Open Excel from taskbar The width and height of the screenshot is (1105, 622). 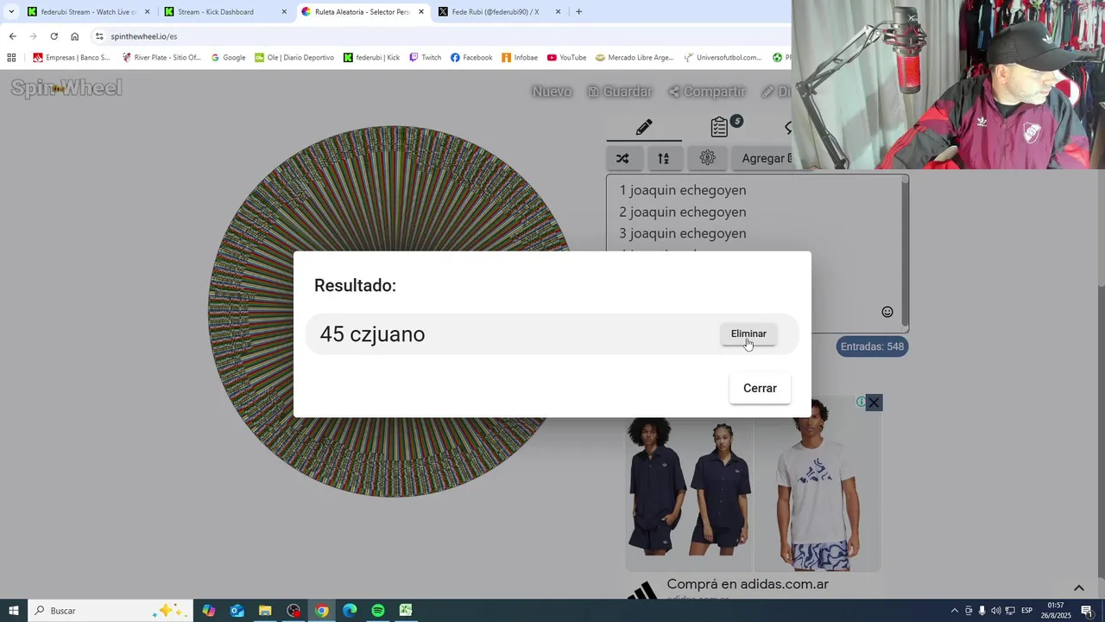coord(406,611)
